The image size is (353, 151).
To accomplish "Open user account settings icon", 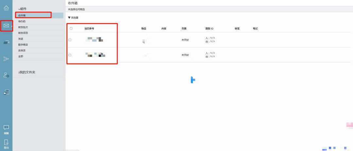I will 6,75.
